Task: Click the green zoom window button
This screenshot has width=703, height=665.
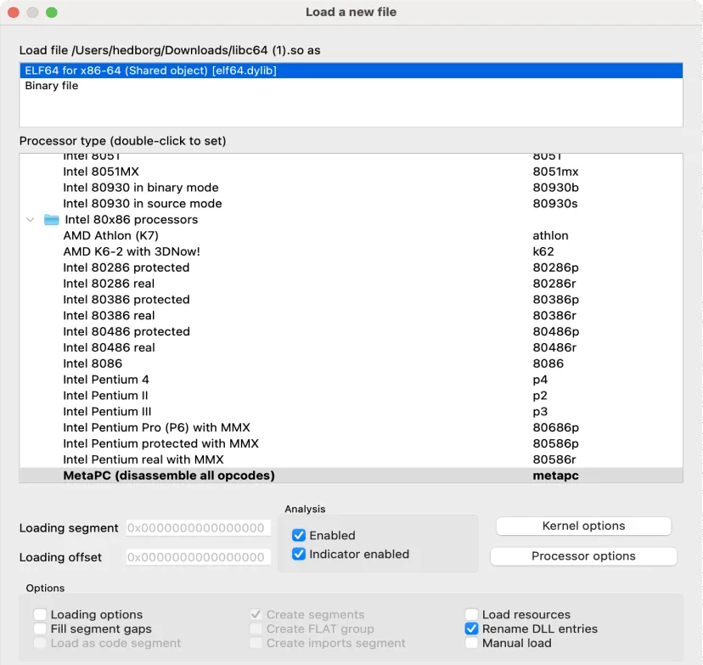Action: tap(52, 13)
